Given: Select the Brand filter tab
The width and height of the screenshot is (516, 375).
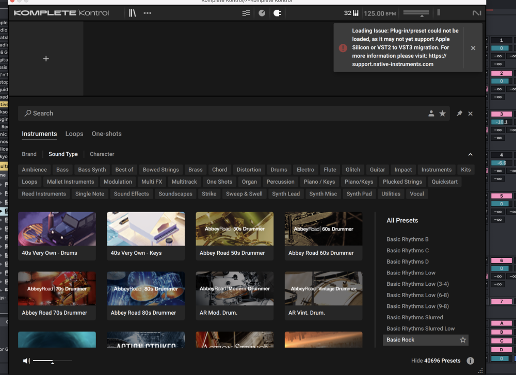Looking at the screenshot, I should point(29,154).
